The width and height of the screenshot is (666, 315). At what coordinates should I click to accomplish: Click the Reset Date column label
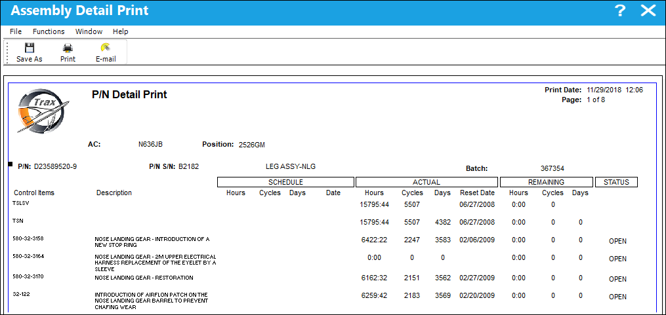click(x=478, y=193)
